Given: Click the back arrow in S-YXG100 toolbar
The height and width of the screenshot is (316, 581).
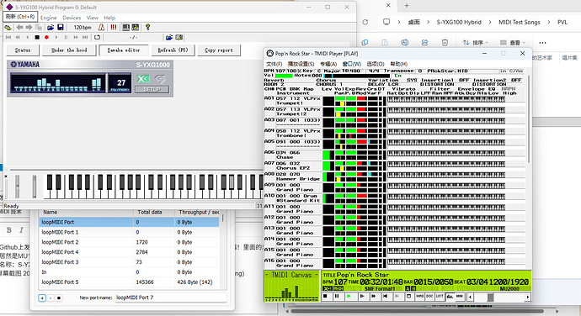Looking at the screenshot, I should click(x=19, y=28).
